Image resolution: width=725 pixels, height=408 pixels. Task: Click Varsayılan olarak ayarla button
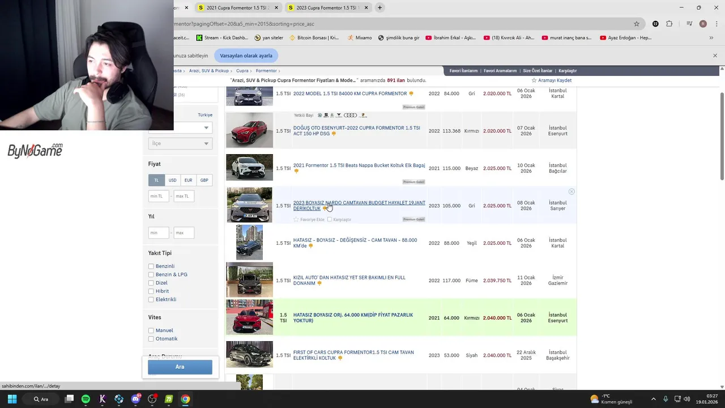246,56
